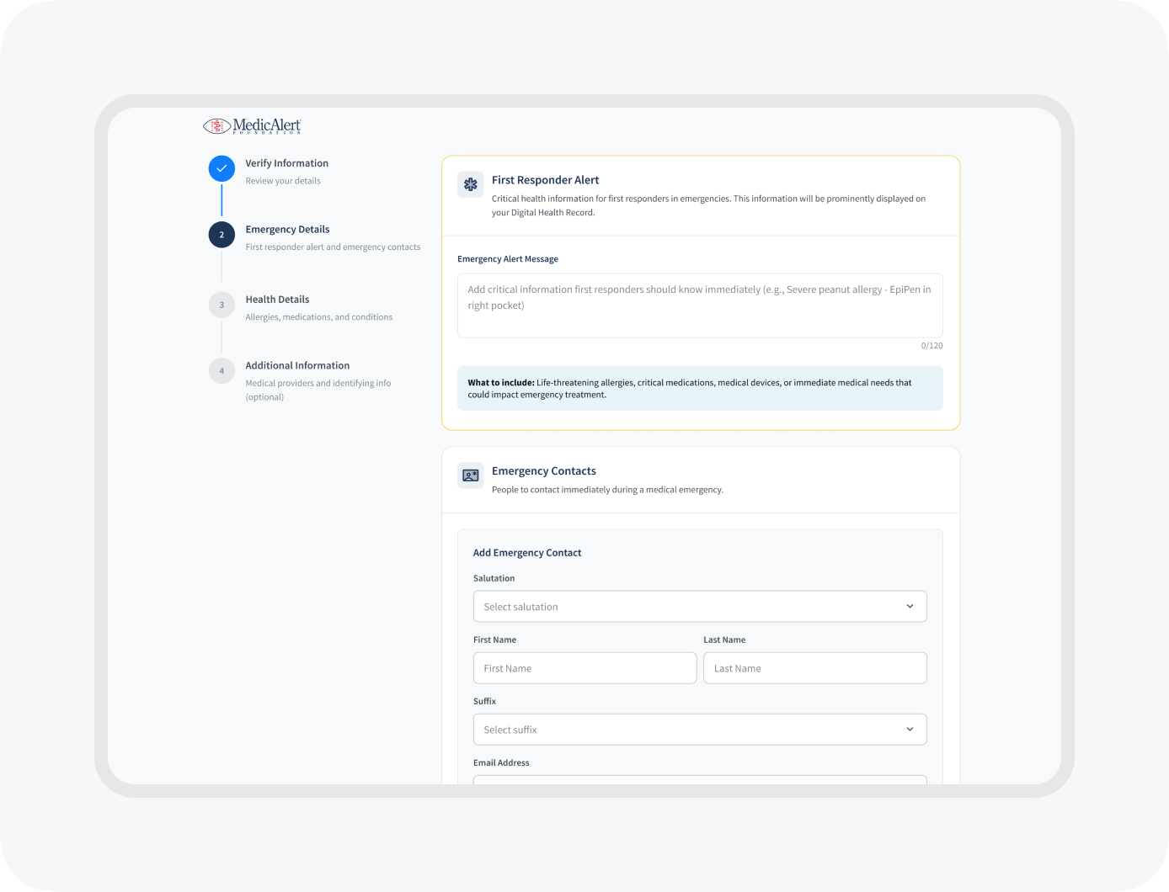Click the Emergency Alert Message text area

700,305
